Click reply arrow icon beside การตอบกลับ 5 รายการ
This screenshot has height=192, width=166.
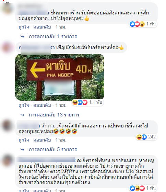[x=22, y=149]
